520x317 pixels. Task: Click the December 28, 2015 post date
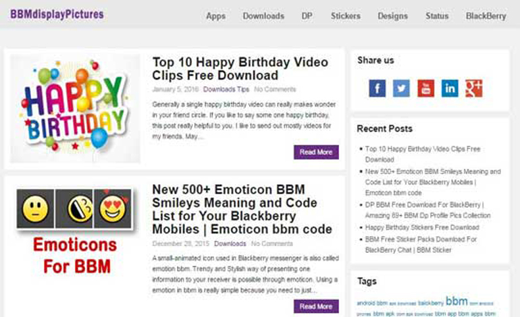pos(181,243)
